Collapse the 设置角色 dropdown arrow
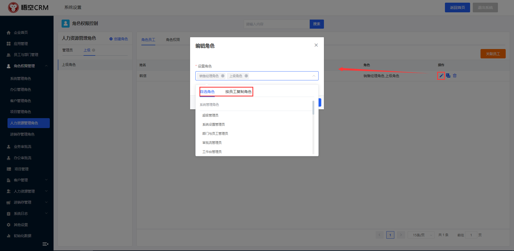 tap(314, 76)
